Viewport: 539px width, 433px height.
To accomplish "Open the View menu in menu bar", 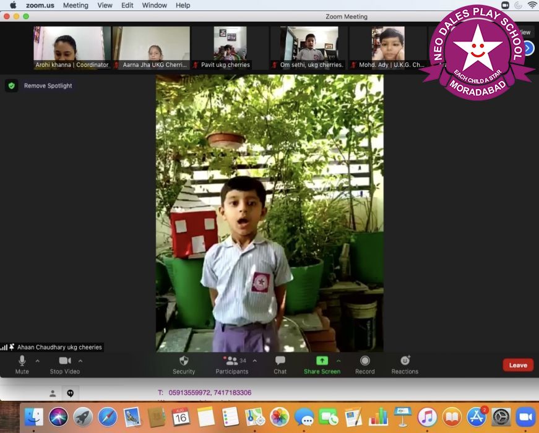I will [105, 5].
